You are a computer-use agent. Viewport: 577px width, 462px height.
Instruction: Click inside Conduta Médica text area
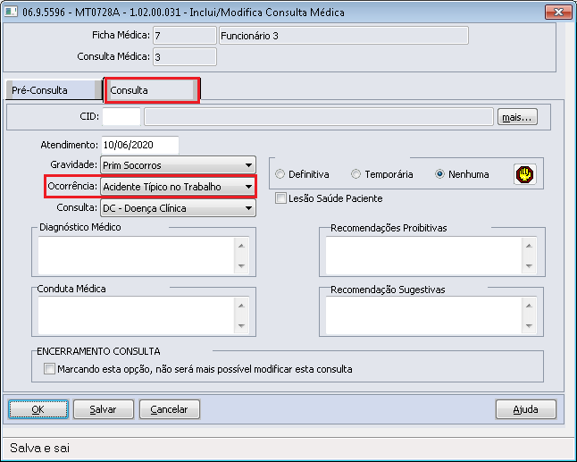click(x=136, y=315)
